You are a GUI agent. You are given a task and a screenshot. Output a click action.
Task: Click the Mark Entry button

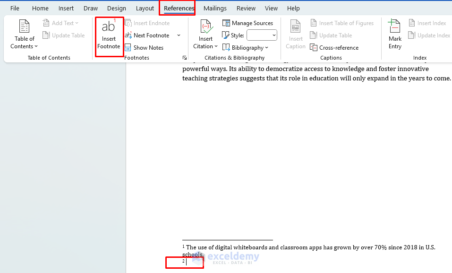pos(395,34)
